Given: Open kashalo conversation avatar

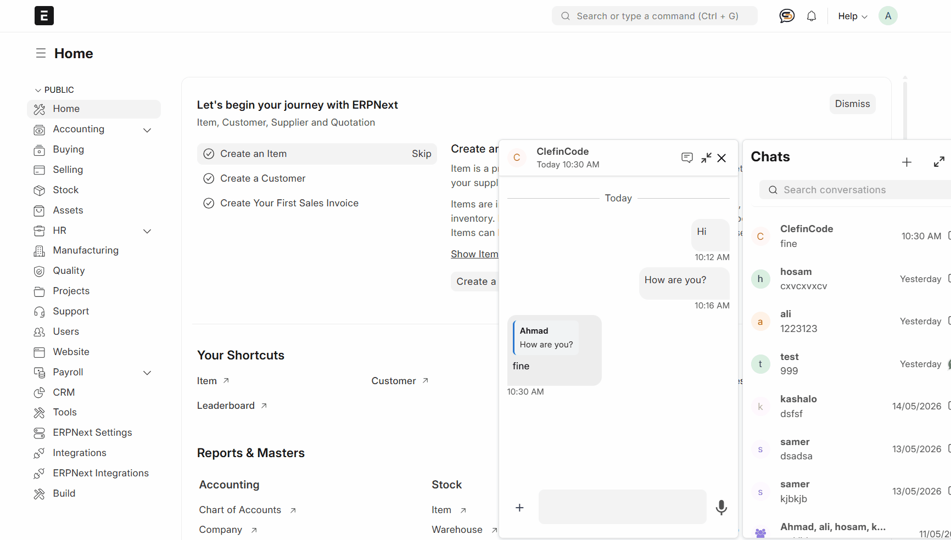Looking at the screenshot, I should pos(760,407).
